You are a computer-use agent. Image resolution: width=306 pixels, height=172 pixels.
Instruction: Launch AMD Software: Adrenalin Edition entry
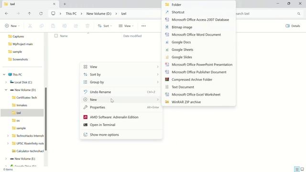click(x=121, y=117)
